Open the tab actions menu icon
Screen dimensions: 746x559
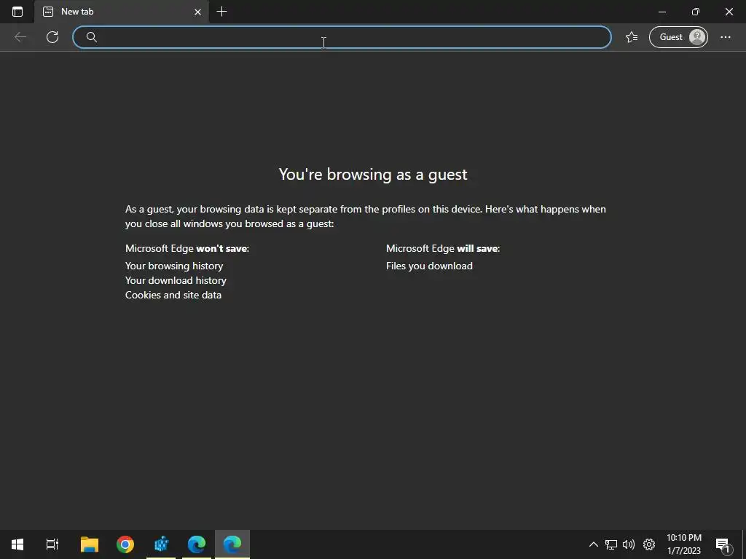click(17, 12)
